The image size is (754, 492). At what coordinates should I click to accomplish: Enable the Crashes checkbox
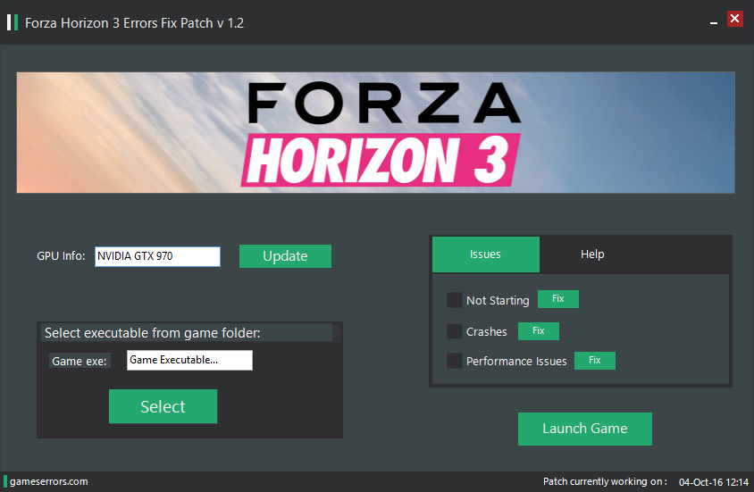(455, 331)
